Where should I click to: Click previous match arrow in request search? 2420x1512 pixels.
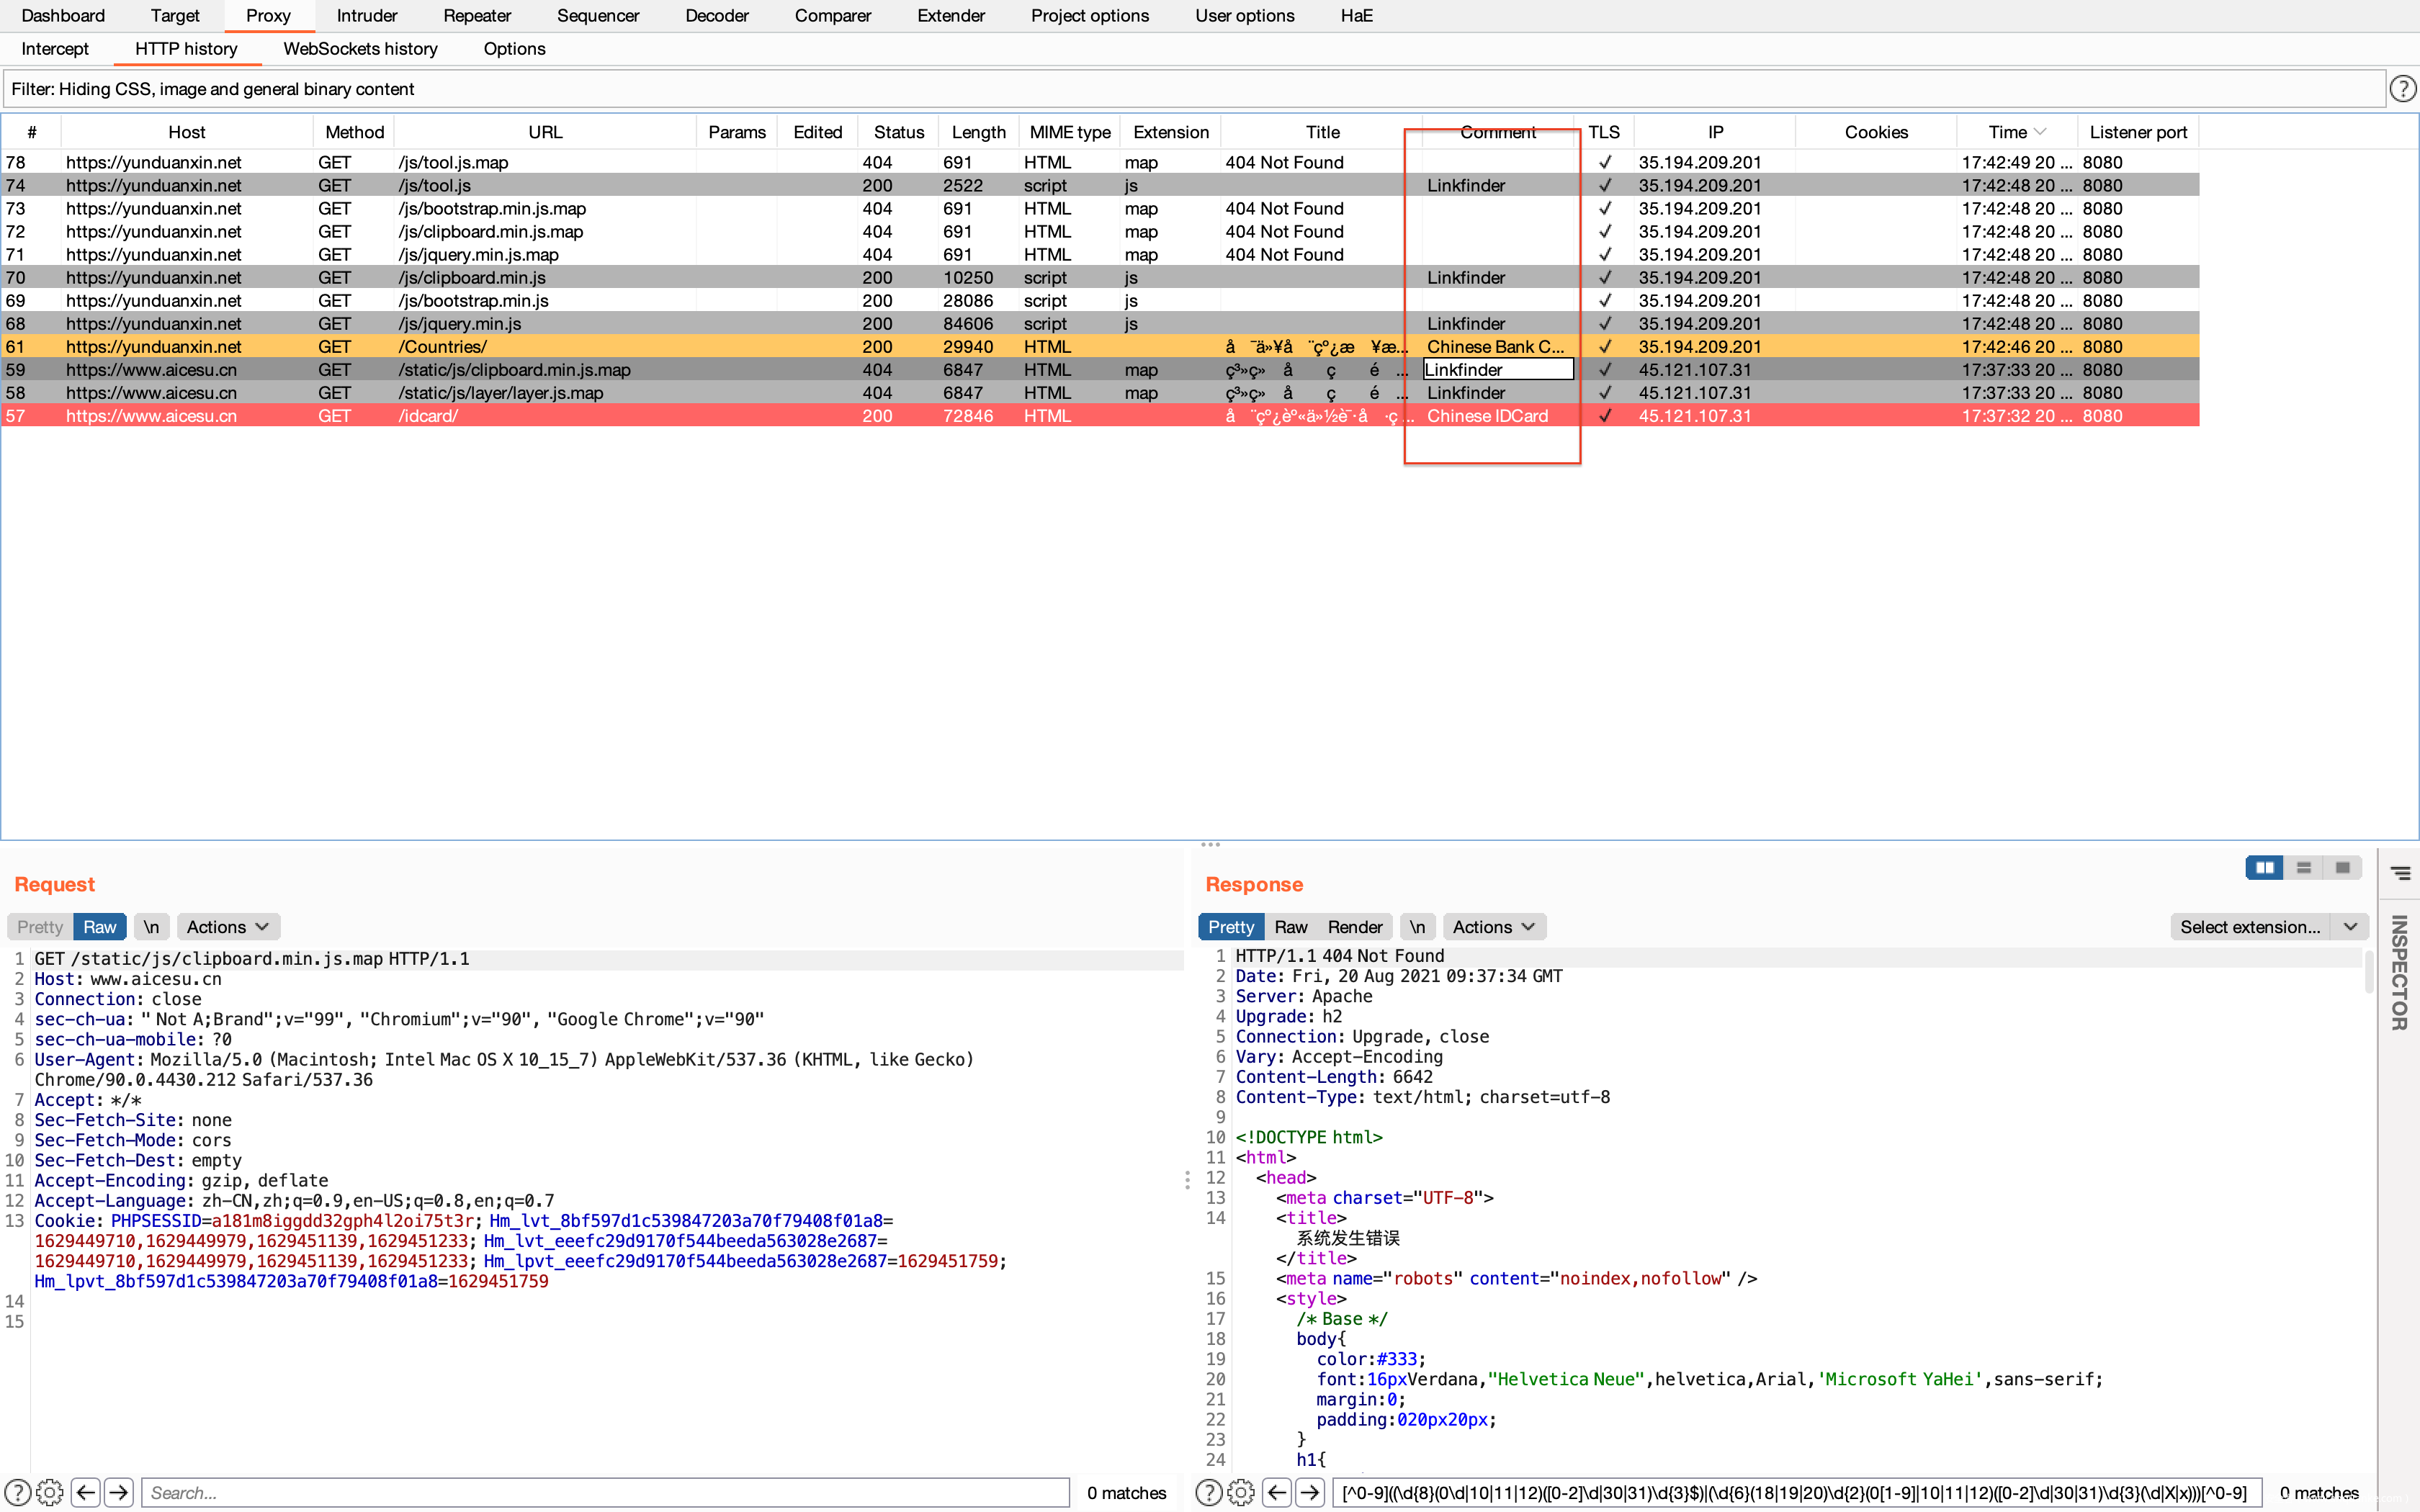(x=86, y=1492)
